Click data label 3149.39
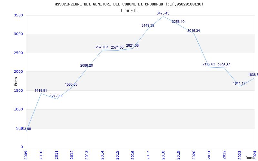This screenshot has height=161, width=258. point(148,26)
